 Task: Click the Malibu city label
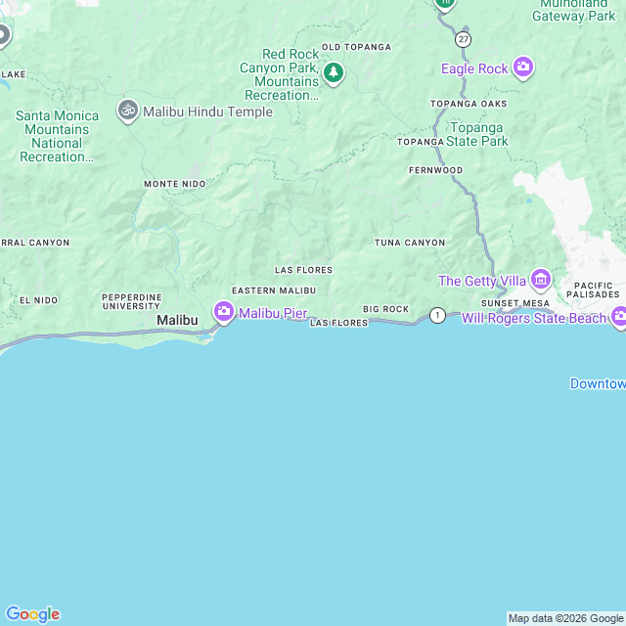tap(177, 320)
